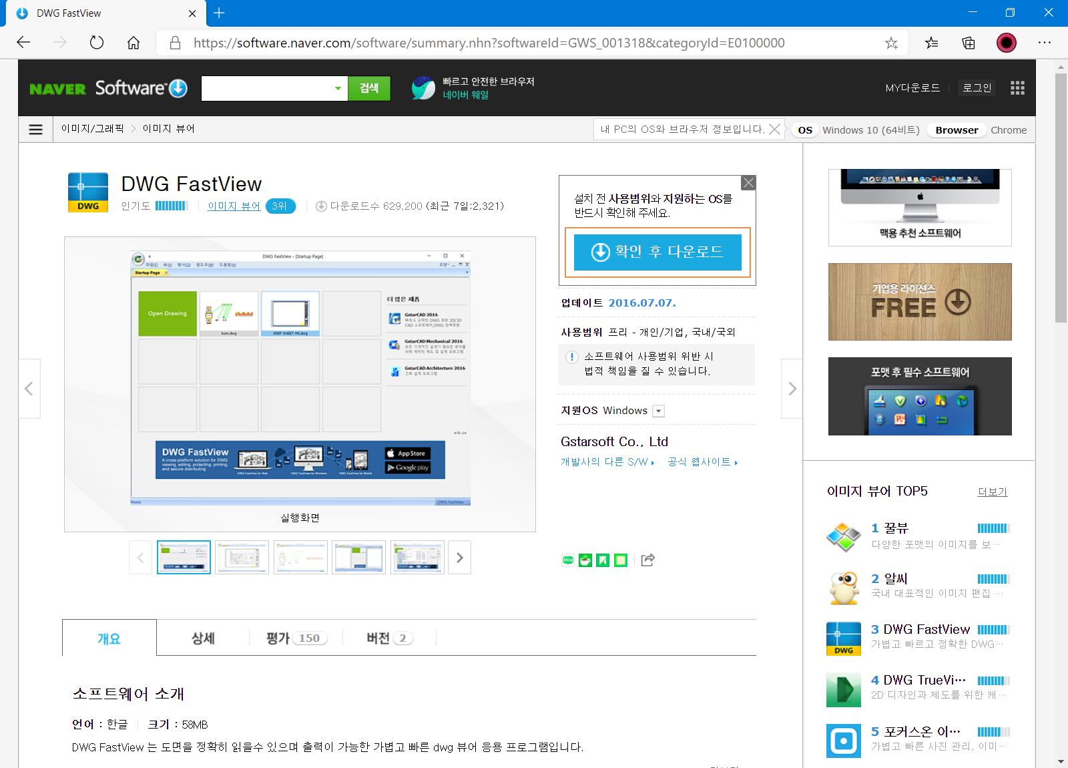Expand the supported OS Windows dropdown
This screenshot has width=1068, height=768.
click(x=658, y=411)
